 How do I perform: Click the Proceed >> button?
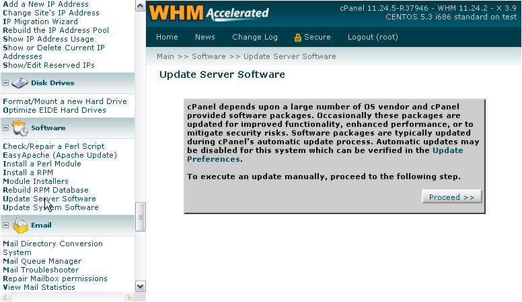451,197
